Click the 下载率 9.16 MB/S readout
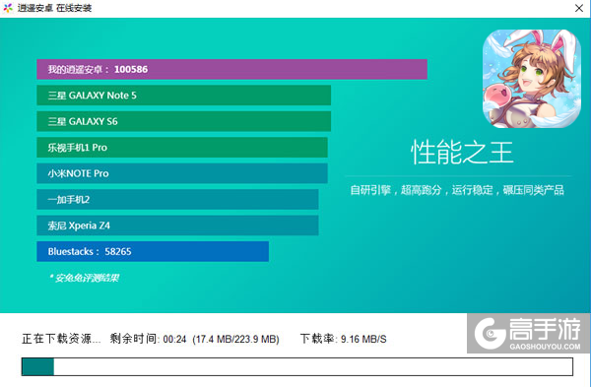 [x=344, y=339]
